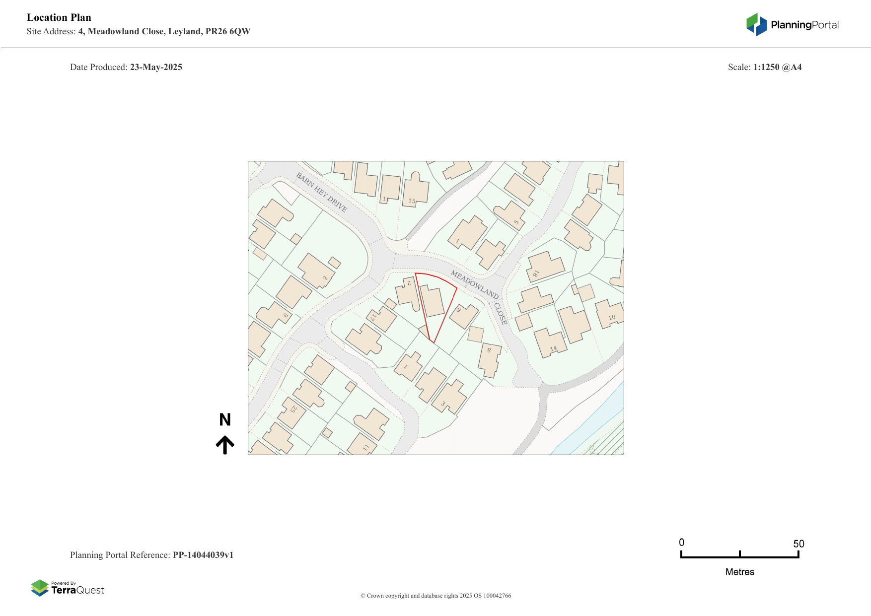Screen dimensions: 871x616
Task: Click the PlanningPortal wordmark text
Action: [x=804, y=25]
